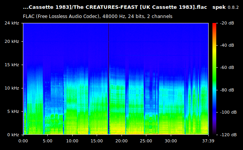243x150 pixels.
Task: Click the 5:00 time axis label
Action: coord(48,141)
